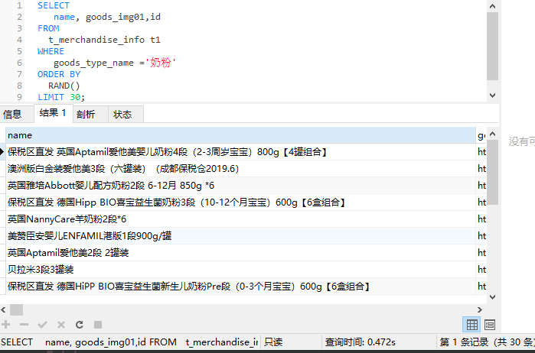Viewport: 535px width, 353px height.
Task: Stop the query with the square icon
Action: (98, 325)
